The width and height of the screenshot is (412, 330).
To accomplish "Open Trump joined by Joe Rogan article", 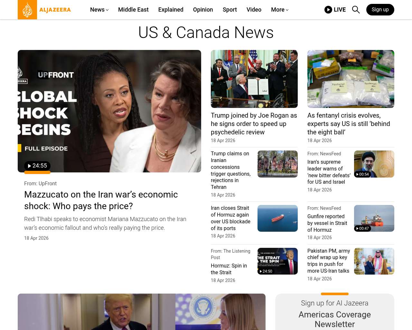I will [x=254, y=124].
